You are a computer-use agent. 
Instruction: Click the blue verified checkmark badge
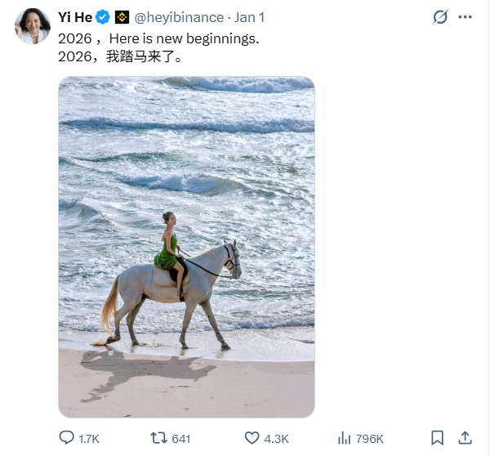click(104, 17)
